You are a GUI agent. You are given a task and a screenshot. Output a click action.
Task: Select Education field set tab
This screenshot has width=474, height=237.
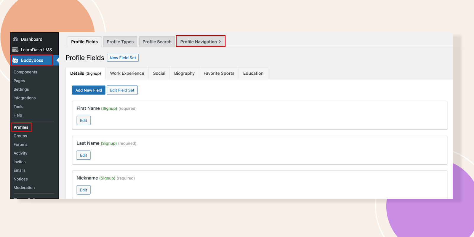click(x=253, y=73)
